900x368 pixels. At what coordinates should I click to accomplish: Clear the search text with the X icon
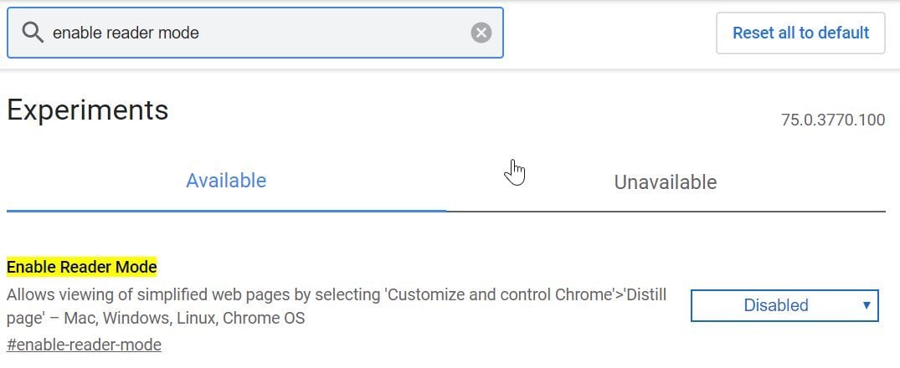(x=481, y=33)
